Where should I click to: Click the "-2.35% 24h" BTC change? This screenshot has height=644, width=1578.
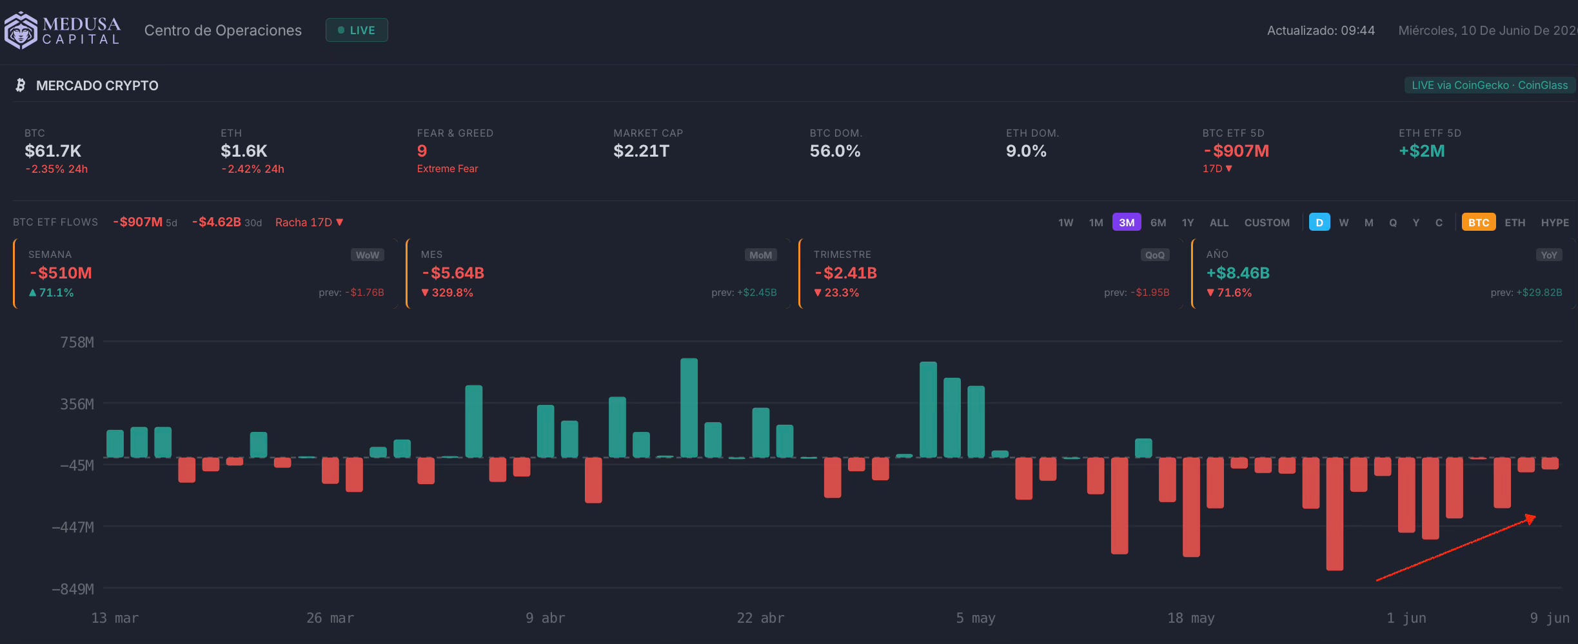(57, 169)
